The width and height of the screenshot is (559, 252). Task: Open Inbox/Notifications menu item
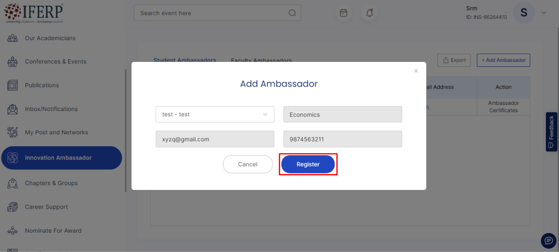pyautogui.click(x=51, y=109)
